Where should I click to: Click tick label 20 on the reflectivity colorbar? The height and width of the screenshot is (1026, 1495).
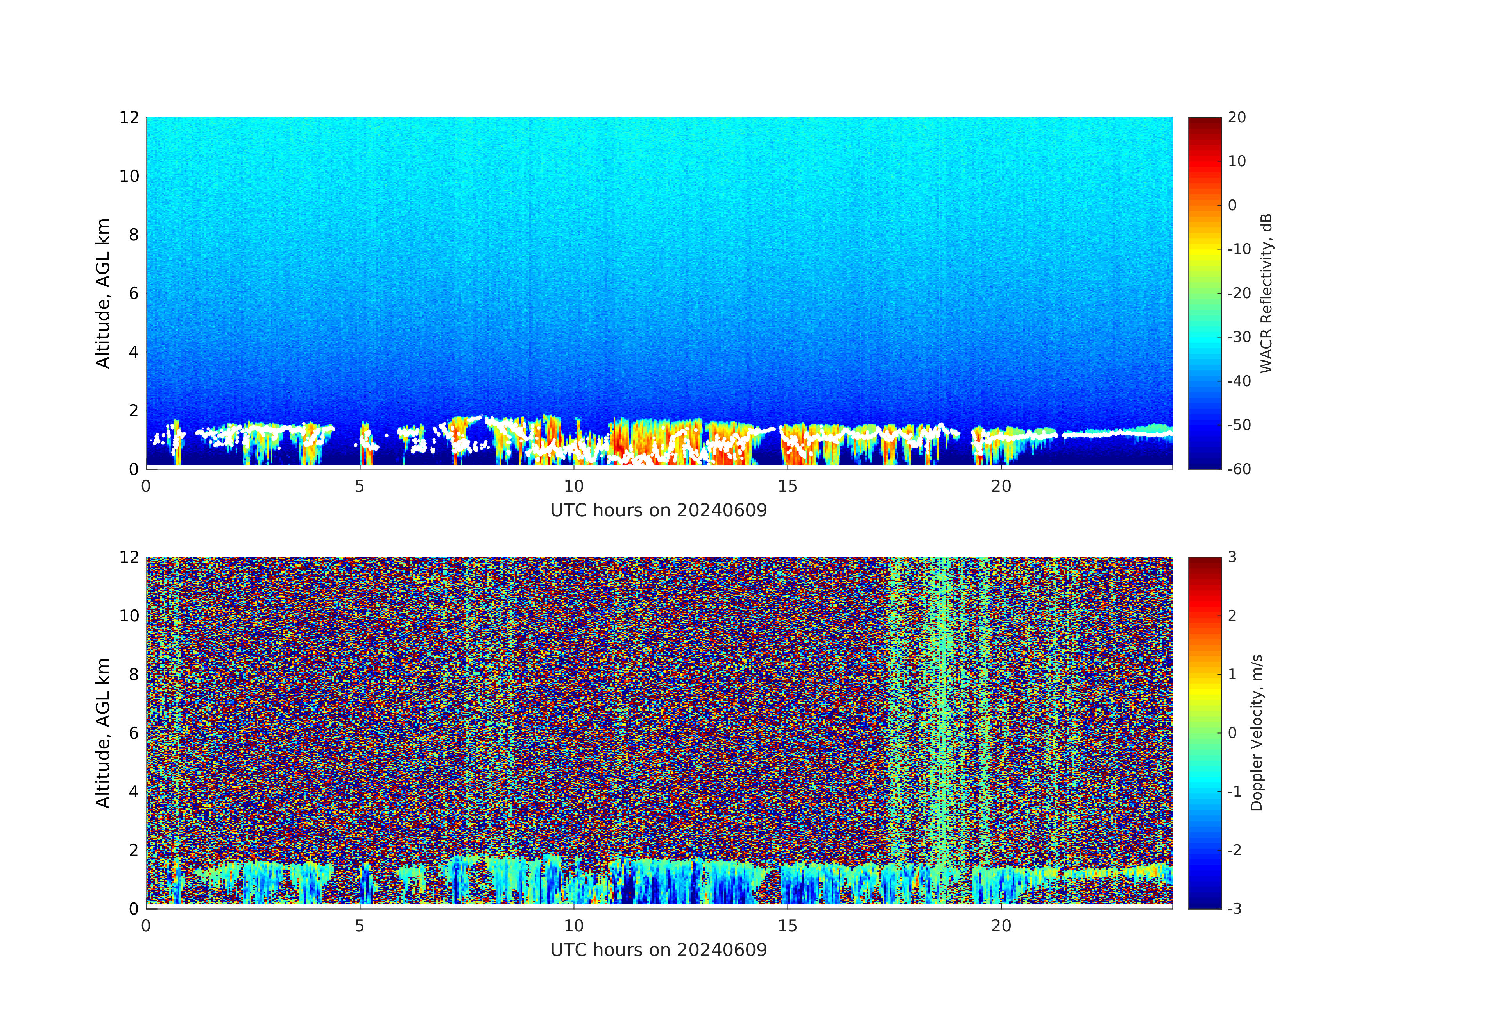(1236, 118)
